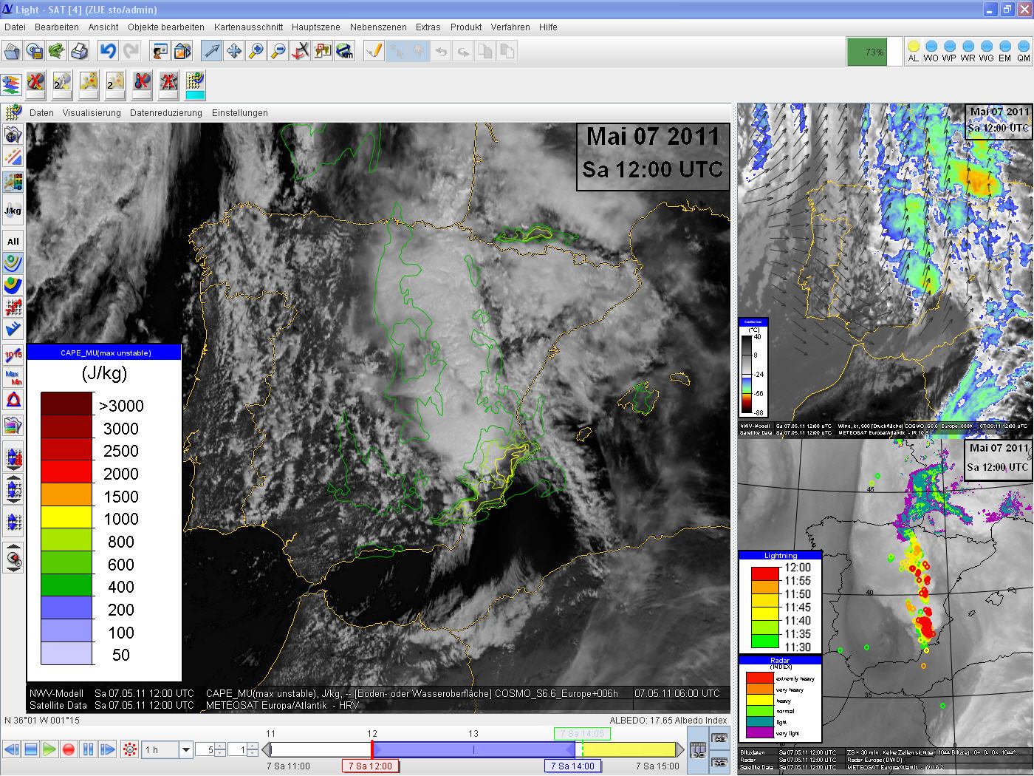Image resolution: width=1034 pixels, height=776 pixels.
Task: Click the km distance measuring icon
Action: (x=344, y=51)
